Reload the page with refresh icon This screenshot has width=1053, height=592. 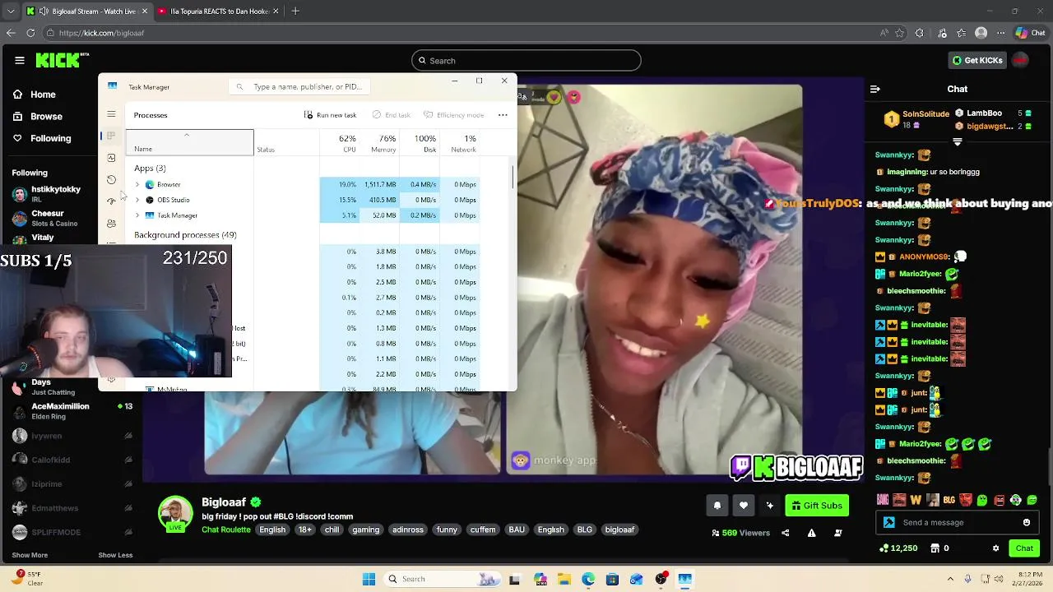30,33
